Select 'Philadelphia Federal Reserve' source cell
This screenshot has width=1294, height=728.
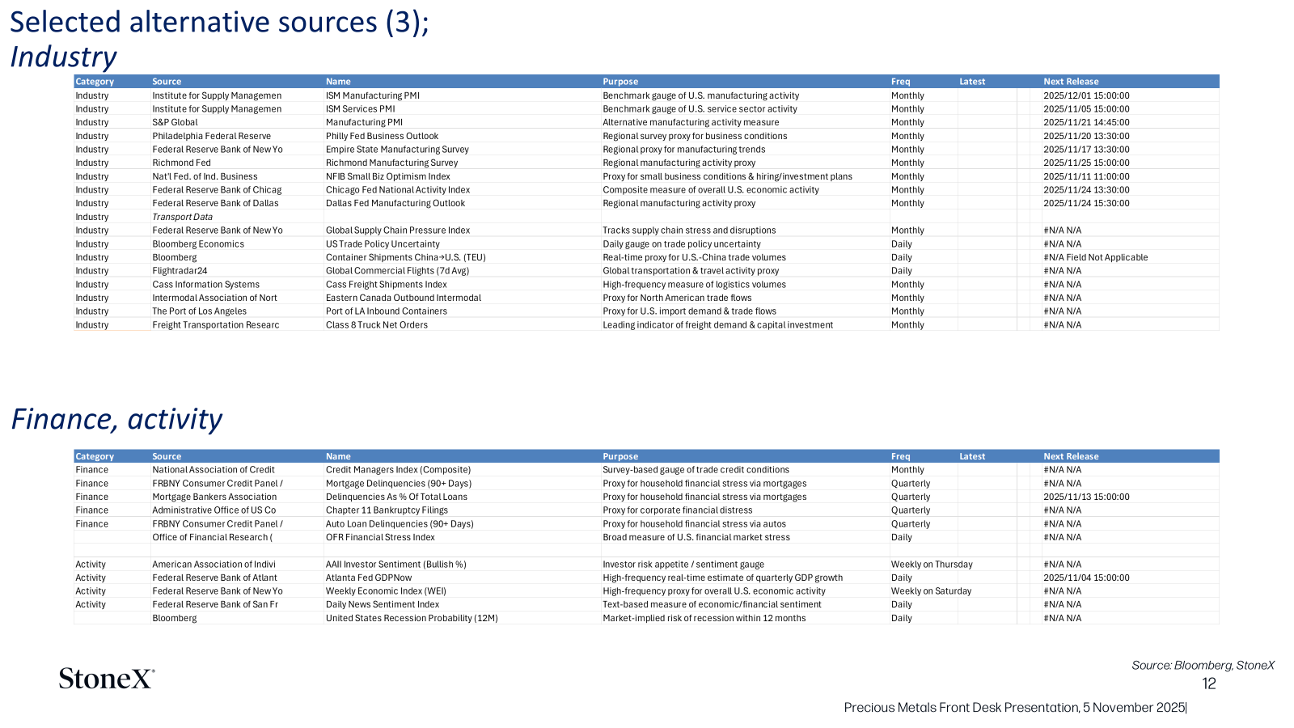coord(212,136)
